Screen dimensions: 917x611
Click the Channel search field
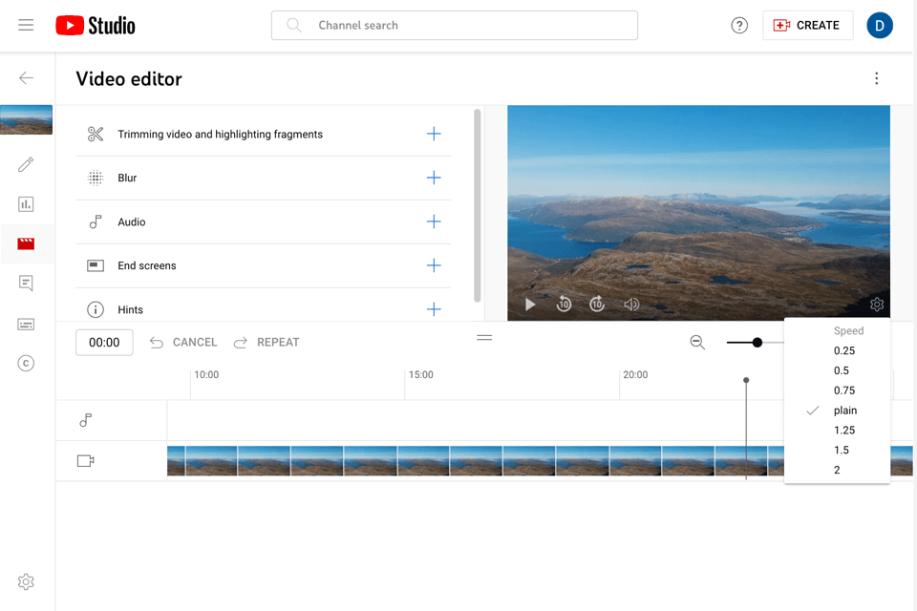click(x=455, y=25)
